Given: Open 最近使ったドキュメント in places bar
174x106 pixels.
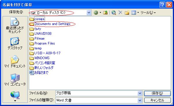Looking at the screenshot, I should 15,25.
